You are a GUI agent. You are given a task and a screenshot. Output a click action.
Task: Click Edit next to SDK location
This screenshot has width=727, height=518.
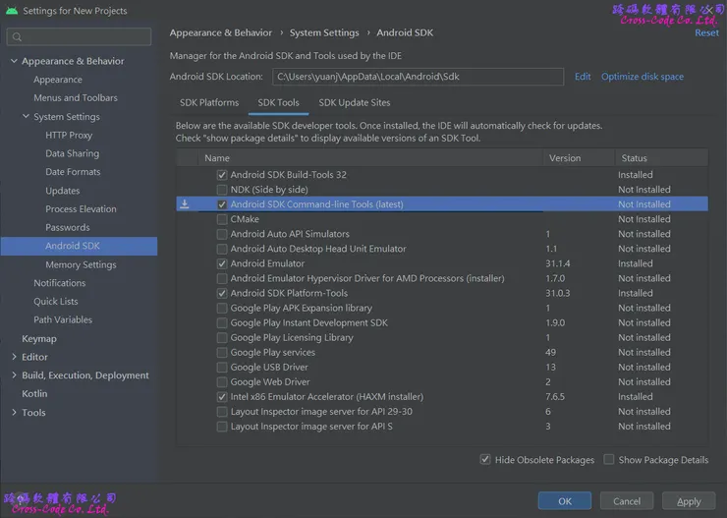point(583,77)
